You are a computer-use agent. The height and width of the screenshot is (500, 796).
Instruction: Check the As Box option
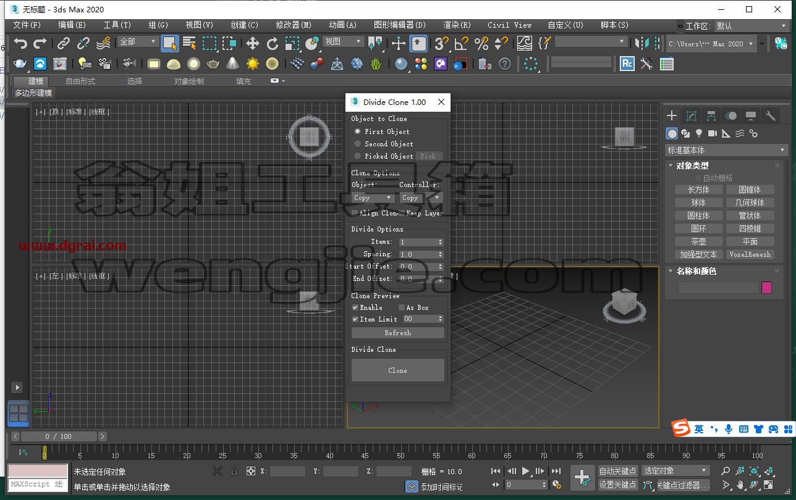(402, 307)
